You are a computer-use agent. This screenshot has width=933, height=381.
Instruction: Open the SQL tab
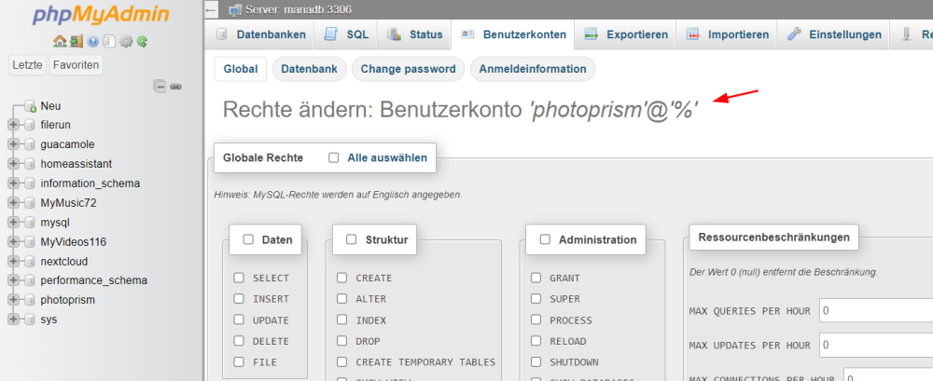point(346,34)
